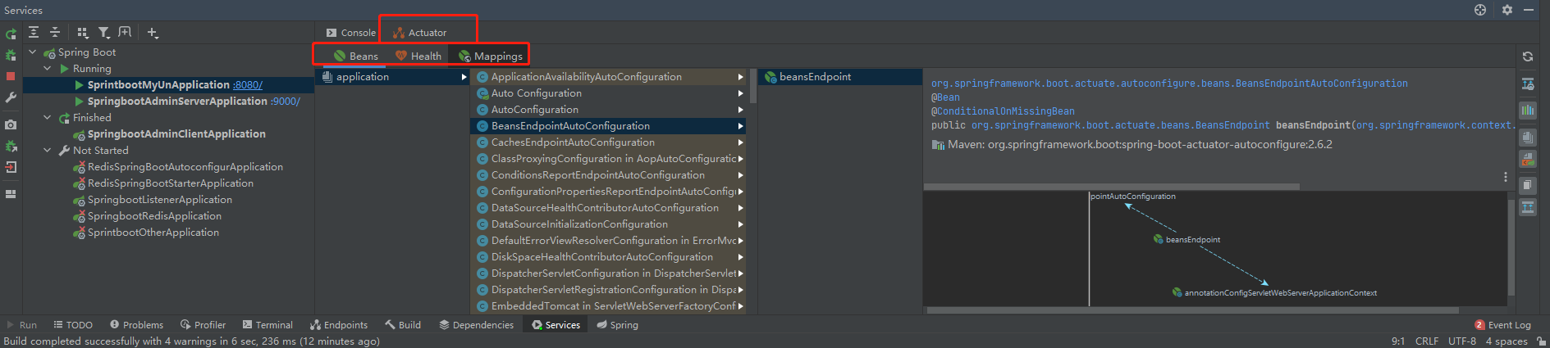Collapse the Running group
Image resolution: width=1550 pixels, height=348 pixels.
(x=48, y=69)
